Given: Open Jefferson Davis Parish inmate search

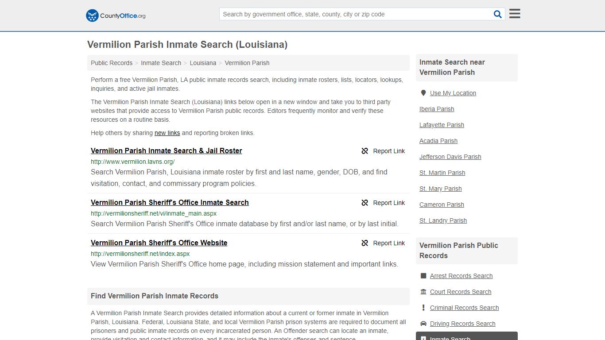Looking at the screenshot, I should pyautogui.click(x=450, y=157).
